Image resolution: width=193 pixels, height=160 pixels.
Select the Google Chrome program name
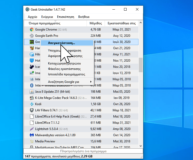pos(46,30)
